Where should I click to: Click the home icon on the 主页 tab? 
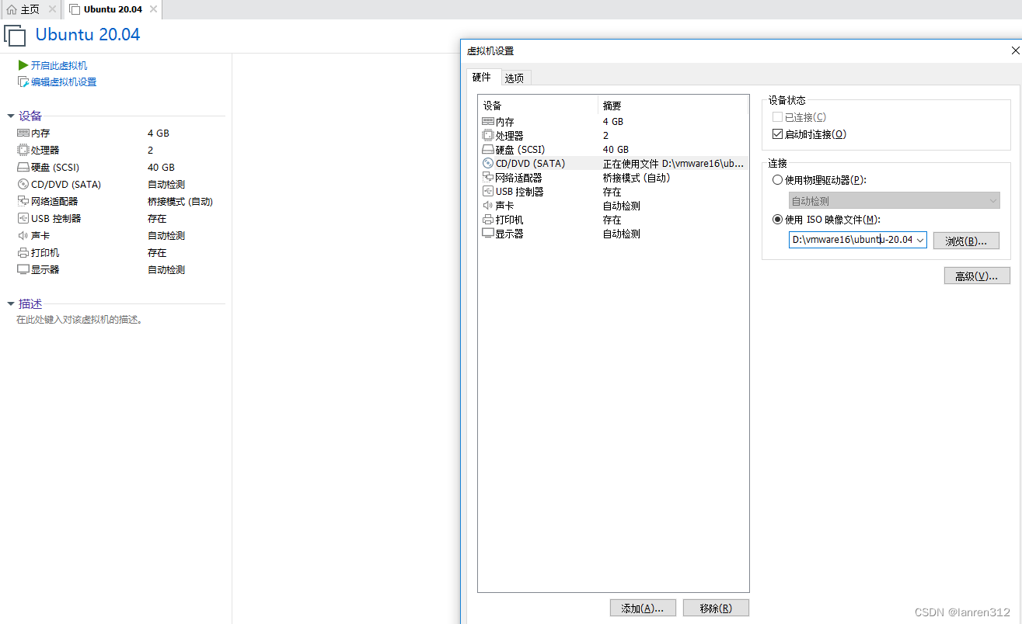click(12, 9)
